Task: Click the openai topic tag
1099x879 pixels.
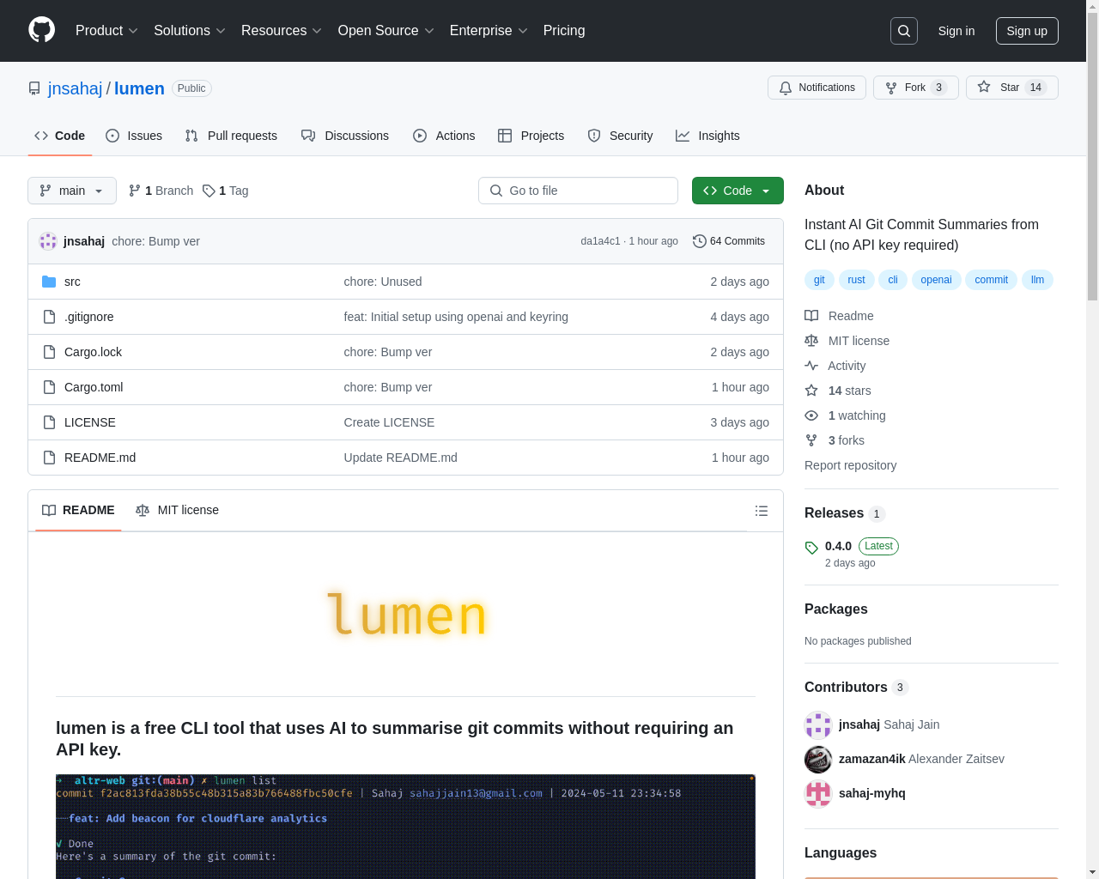Action: pos(936,280)
